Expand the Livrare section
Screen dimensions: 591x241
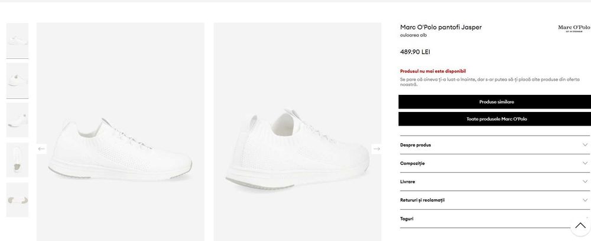click(494, 181)
